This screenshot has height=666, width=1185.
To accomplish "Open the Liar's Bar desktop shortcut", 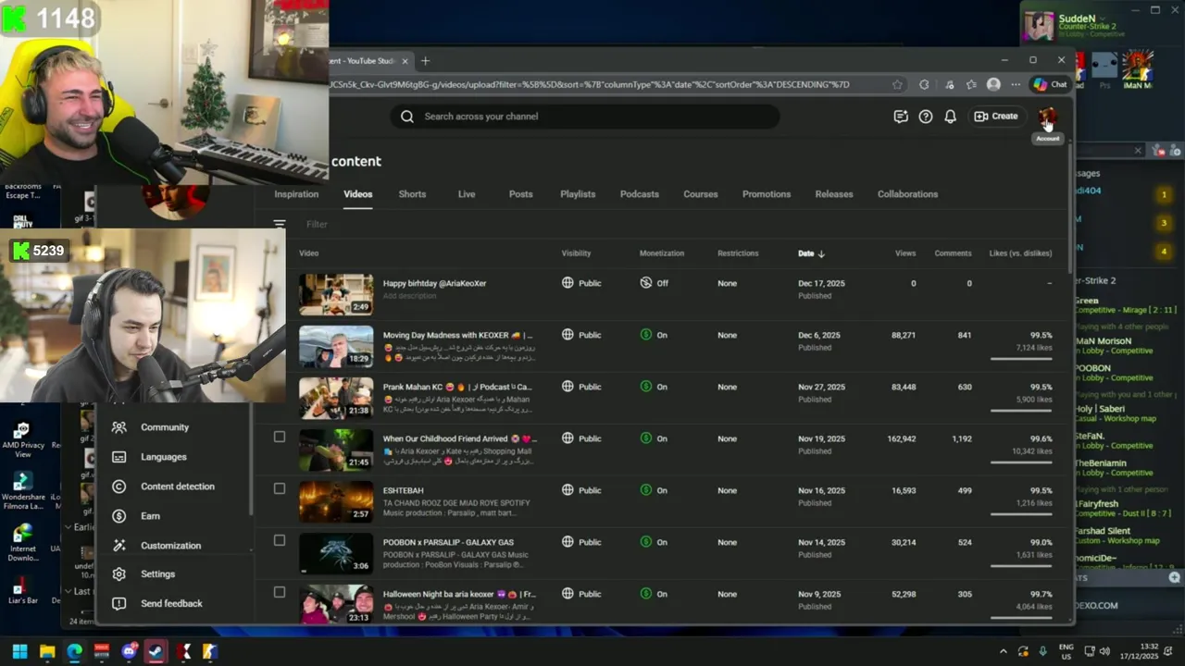I will point(22,591).
